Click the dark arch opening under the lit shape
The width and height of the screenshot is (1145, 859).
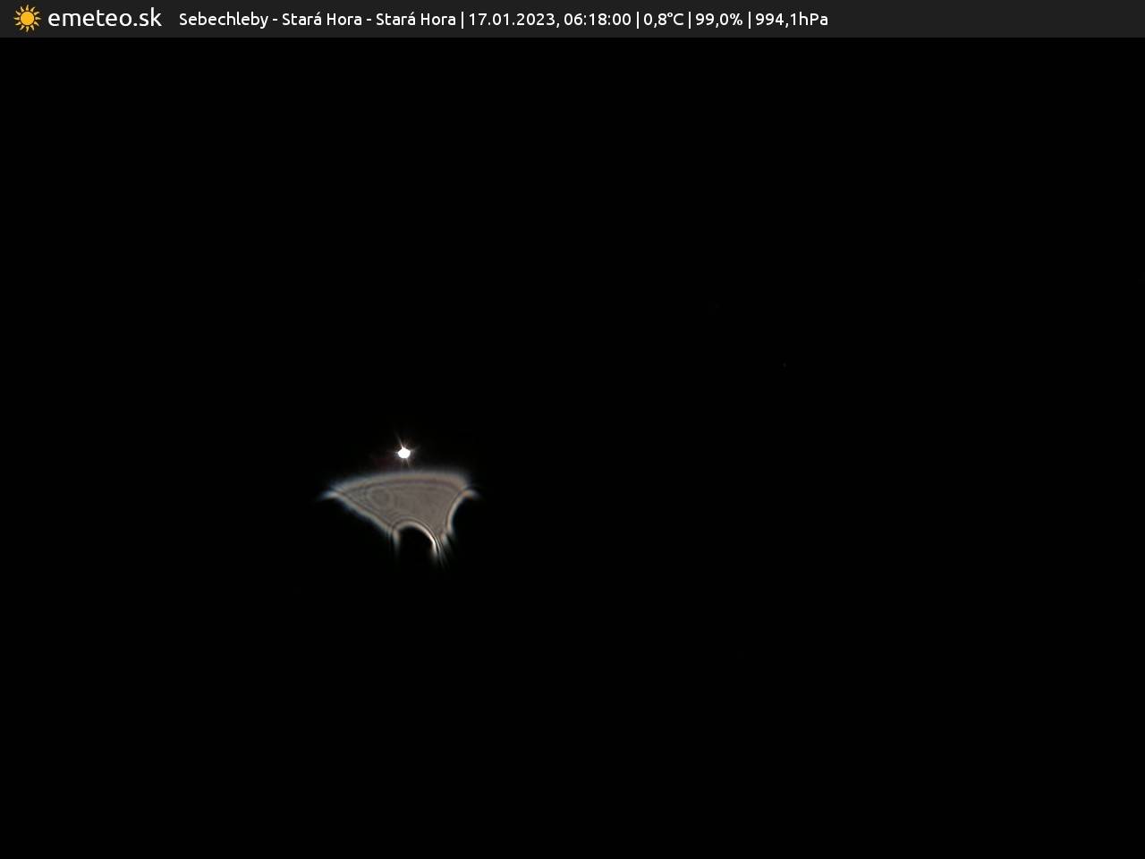point(416,542)
